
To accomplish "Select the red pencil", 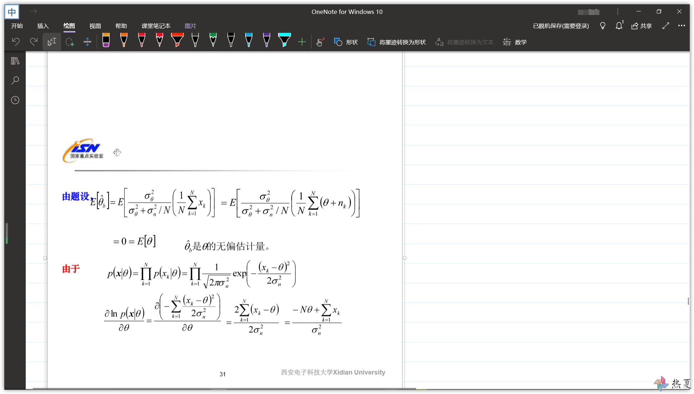I will [x=160, y=40].
